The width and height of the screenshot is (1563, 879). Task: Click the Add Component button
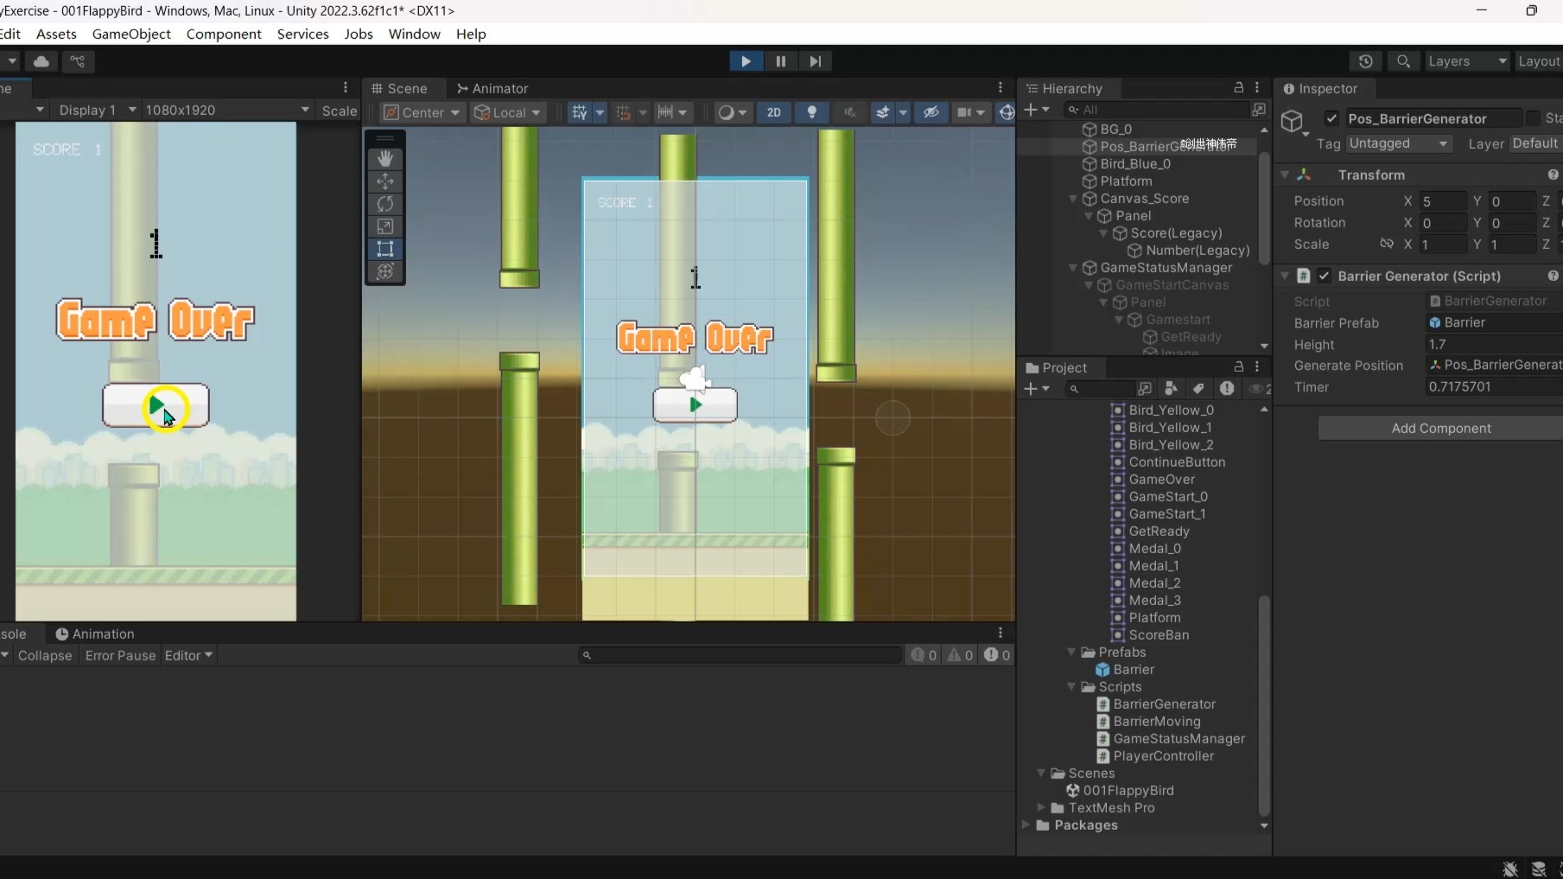(1440, 428)
